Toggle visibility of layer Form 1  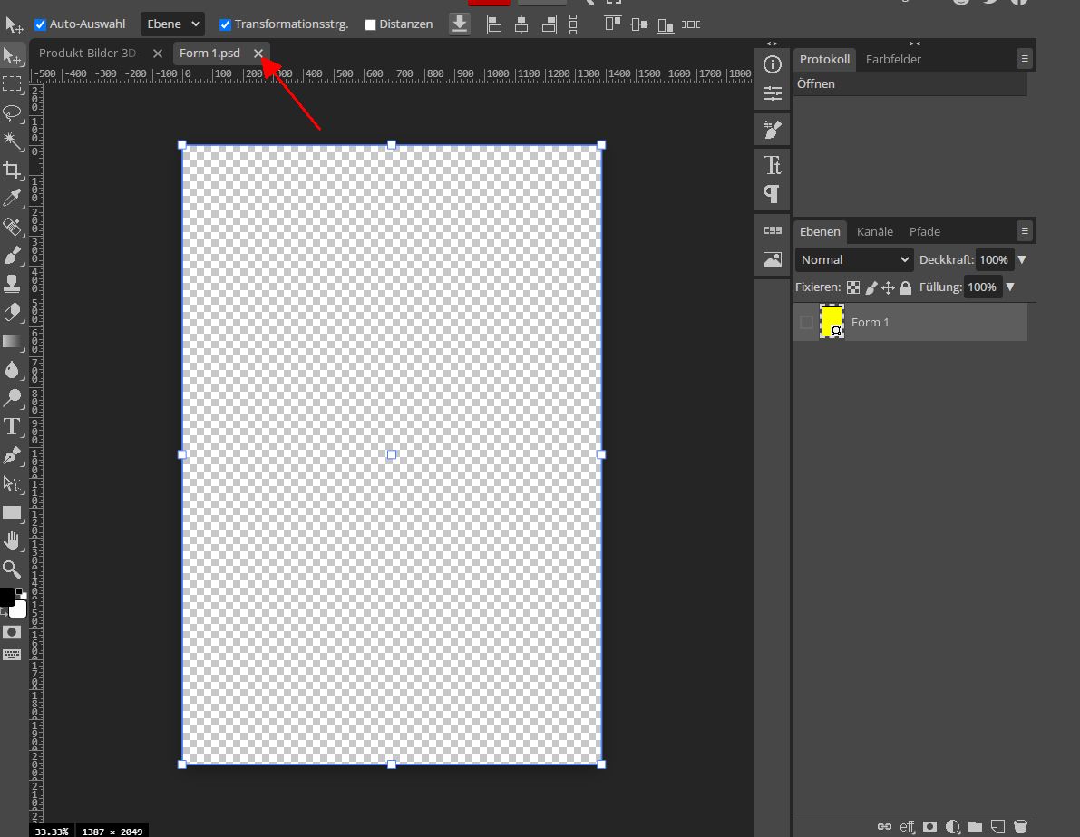tap(805, 322)
